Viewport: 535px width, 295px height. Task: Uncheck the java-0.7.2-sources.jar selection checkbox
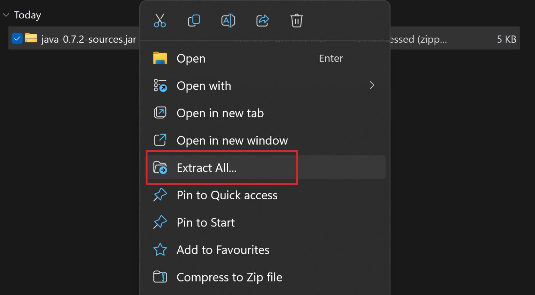[17, 38]
